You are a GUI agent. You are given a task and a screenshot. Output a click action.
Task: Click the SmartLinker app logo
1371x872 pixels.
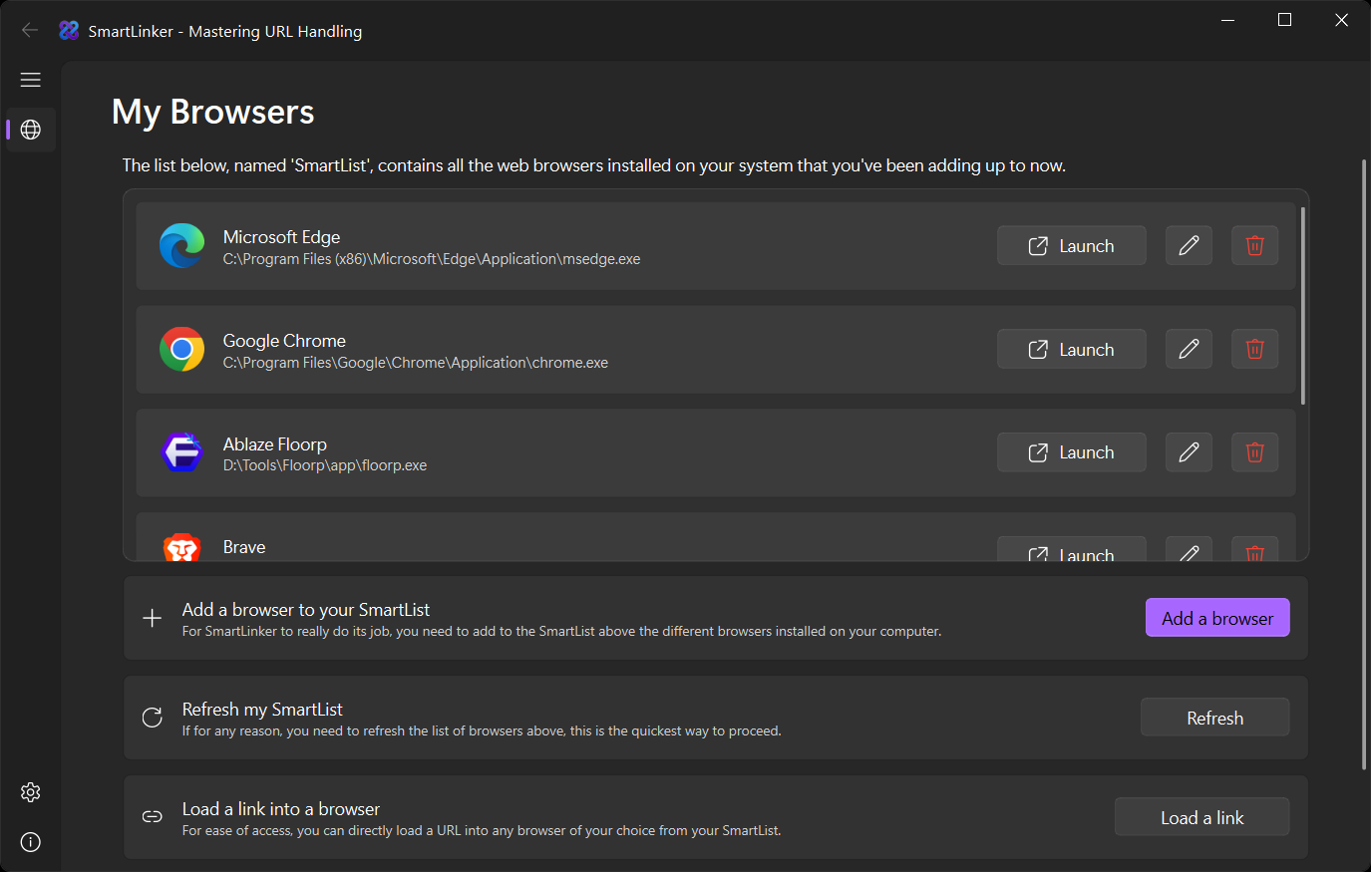[x=69, y=31]
